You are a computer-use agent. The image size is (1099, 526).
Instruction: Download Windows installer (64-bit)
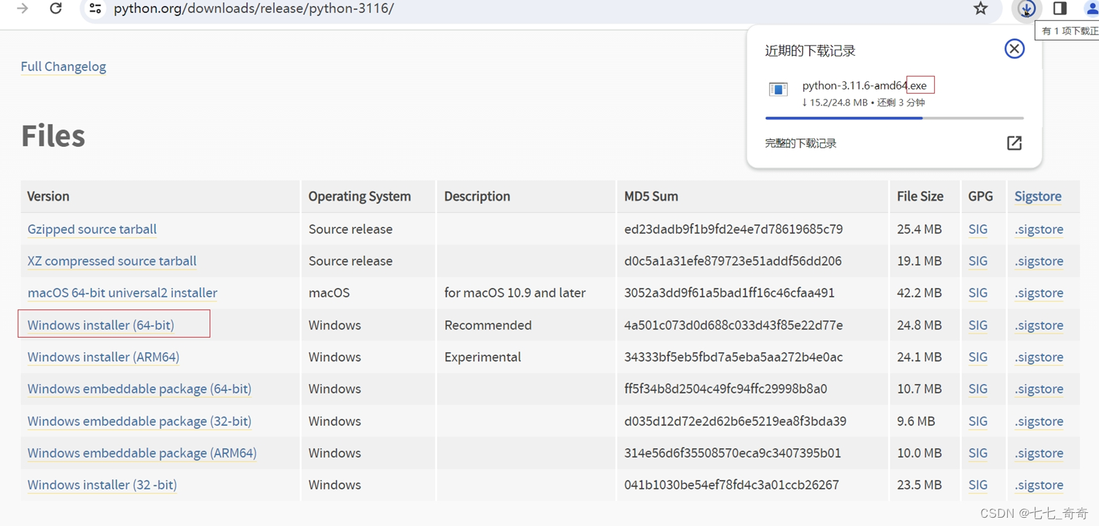pos(101,325)
